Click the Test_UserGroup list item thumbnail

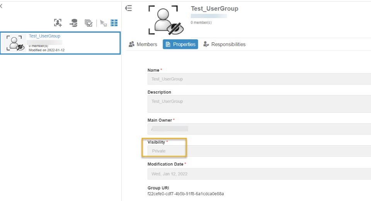coord(15,43)
